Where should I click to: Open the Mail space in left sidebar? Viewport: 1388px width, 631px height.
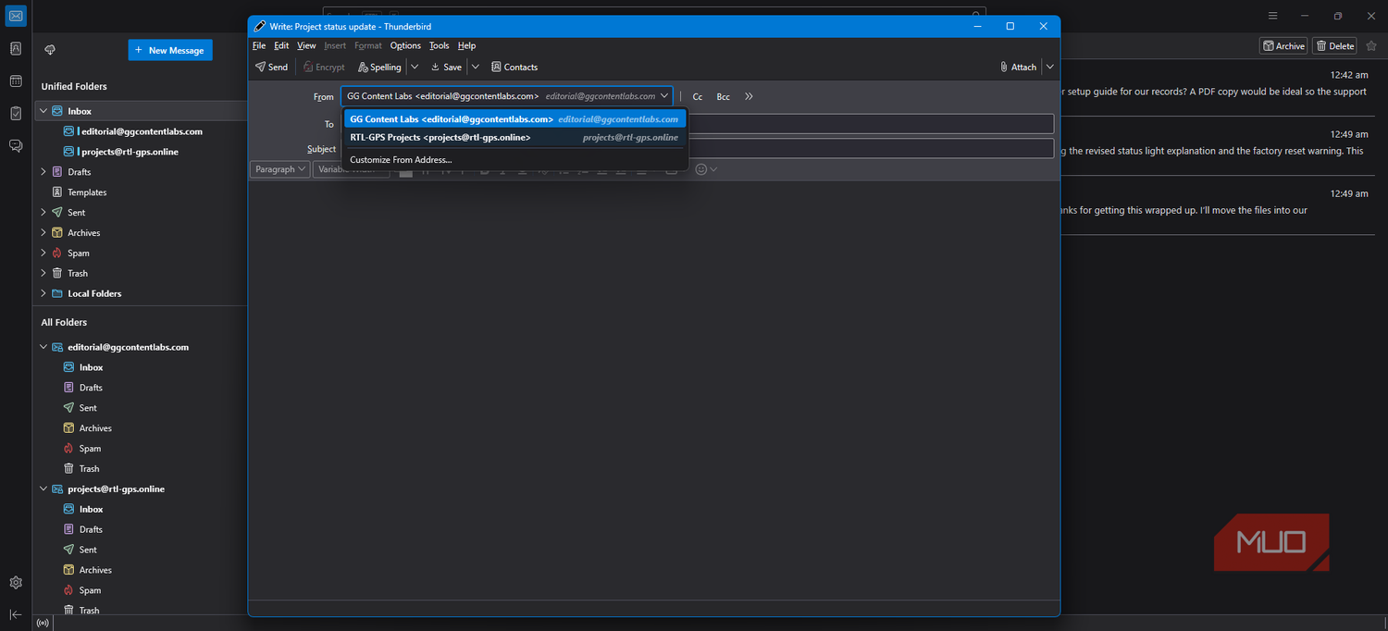[x=16, y=16]
